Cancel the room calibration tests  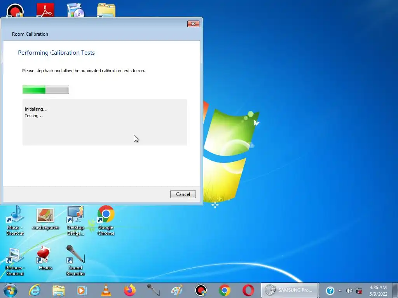(x=183, y=194)
